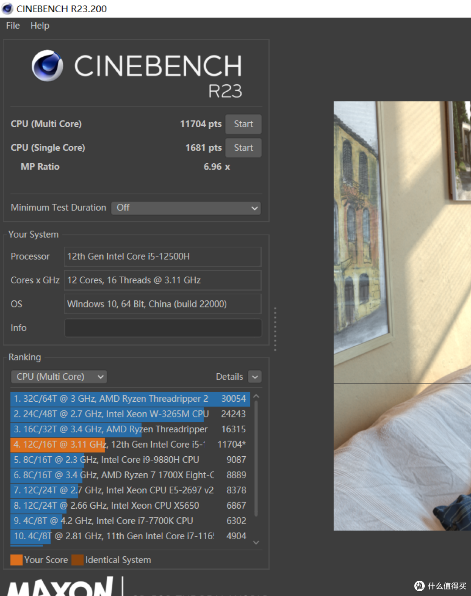The image size is (471, 596).
Task: Click the rendered room preview image
Action: (x=402, y=316)
